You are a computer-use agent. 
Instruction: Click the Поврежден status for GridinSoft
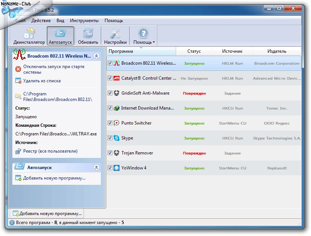coord(194,93)
